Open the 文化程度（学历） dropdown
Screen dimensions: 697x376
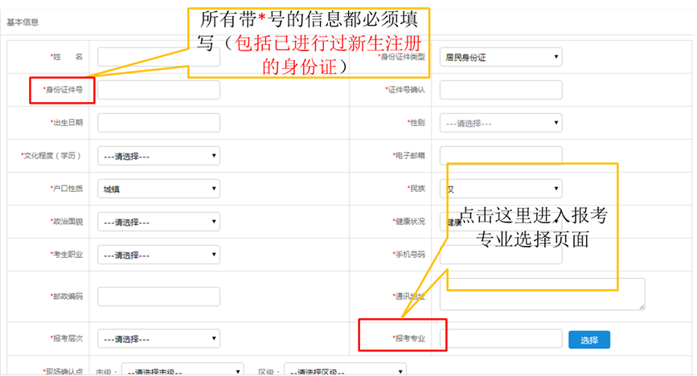click(x=158, y=156)
